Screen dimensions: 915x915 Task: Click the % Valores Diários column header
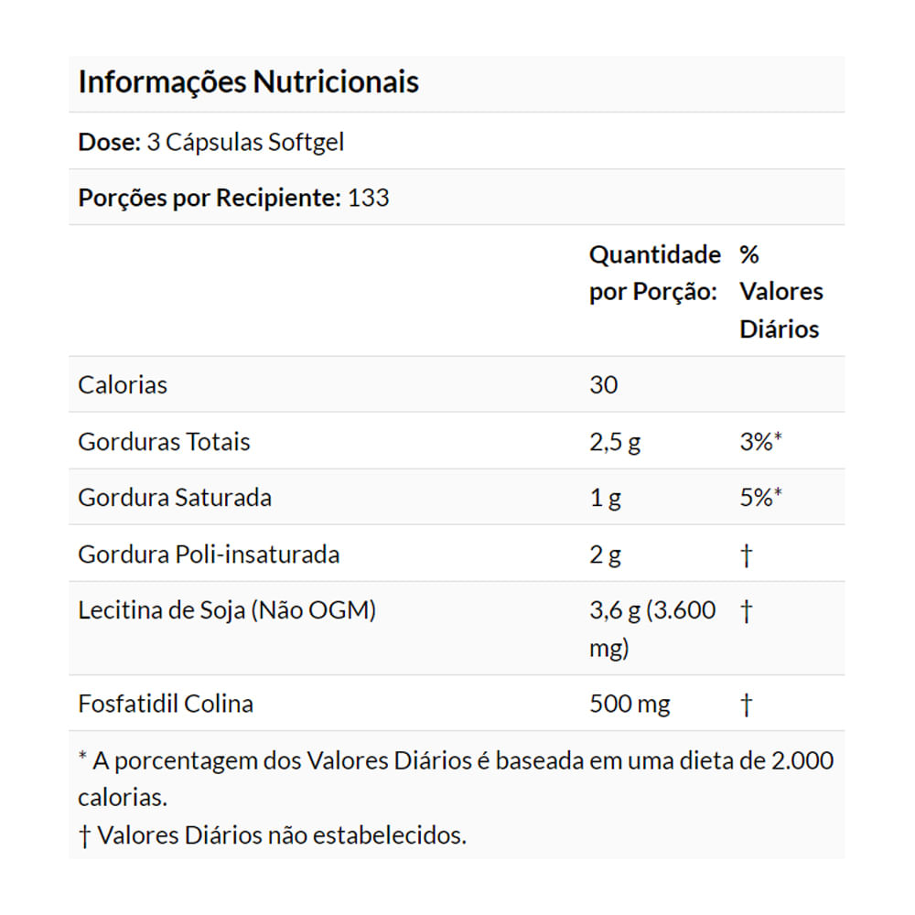780,291
